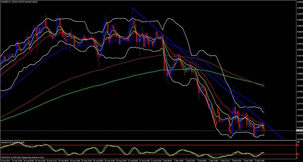Select the steep blue descending trendline's top end

(132, 8)
